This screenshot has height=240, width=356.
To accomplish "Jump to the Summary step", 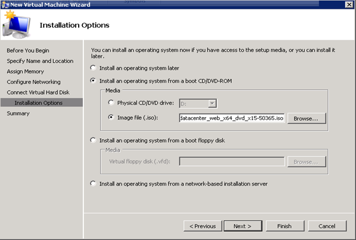I will click(x=18, y=113).
